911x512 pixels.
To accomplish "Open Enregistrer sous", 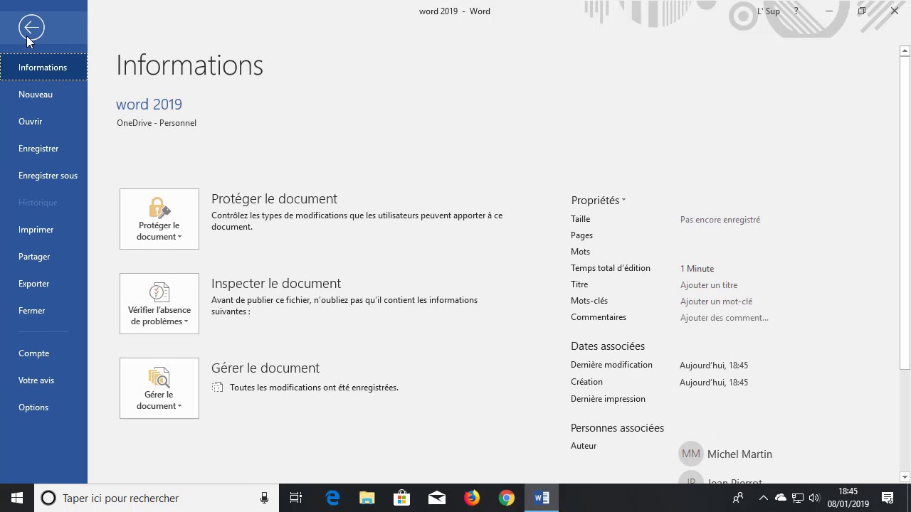I will point(43,176).
